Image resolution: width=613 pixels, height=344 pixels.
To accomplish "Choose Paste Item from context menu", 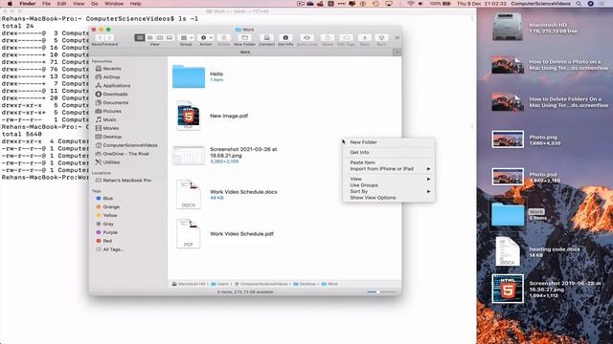I will [362, 162].
